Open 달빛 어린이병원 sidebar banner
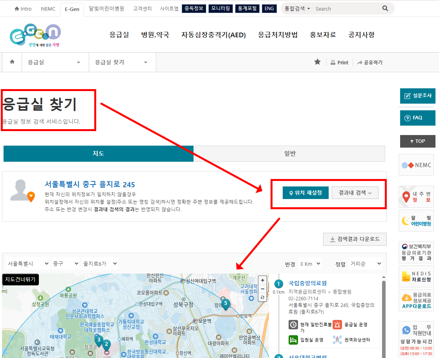Viewport: 439px width, 358px height. click(416, 221)
